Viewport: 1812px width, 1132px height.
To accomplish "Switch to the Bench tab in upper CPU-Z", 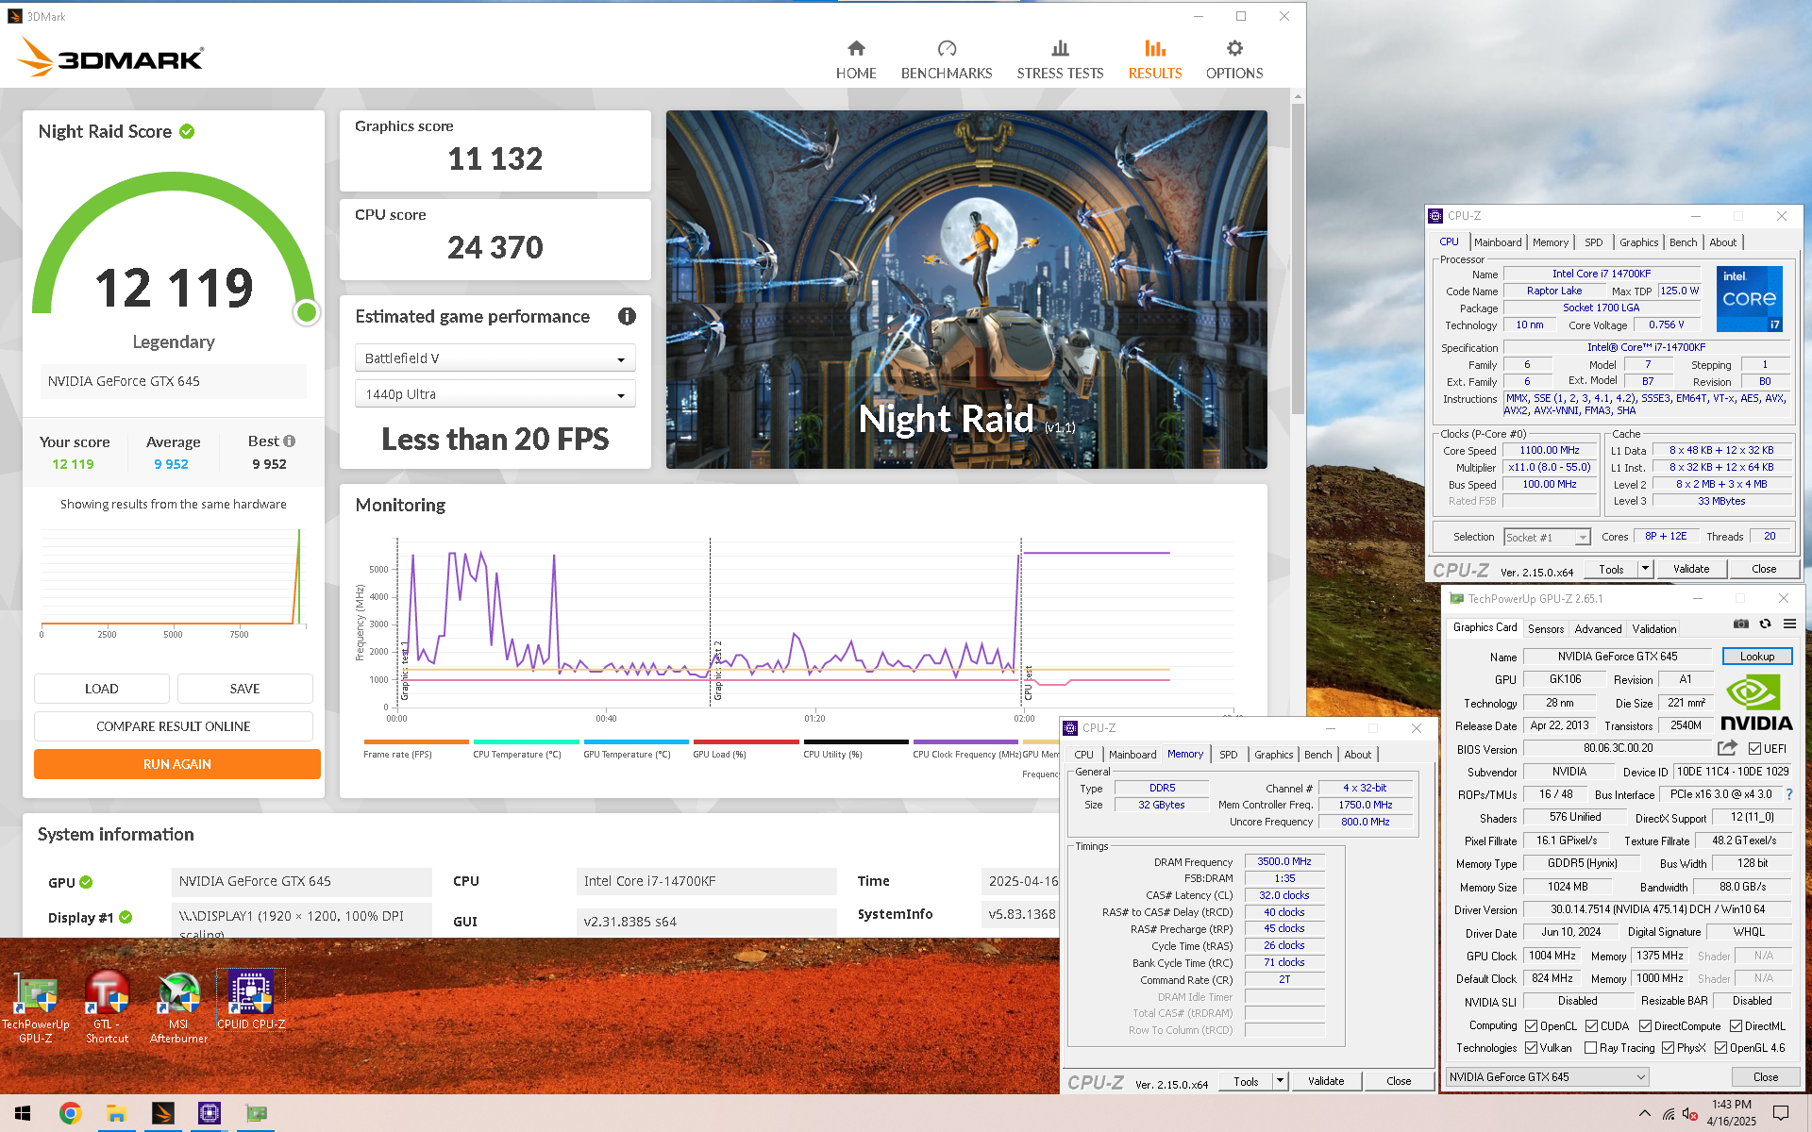I will (x=1683, y=242).
